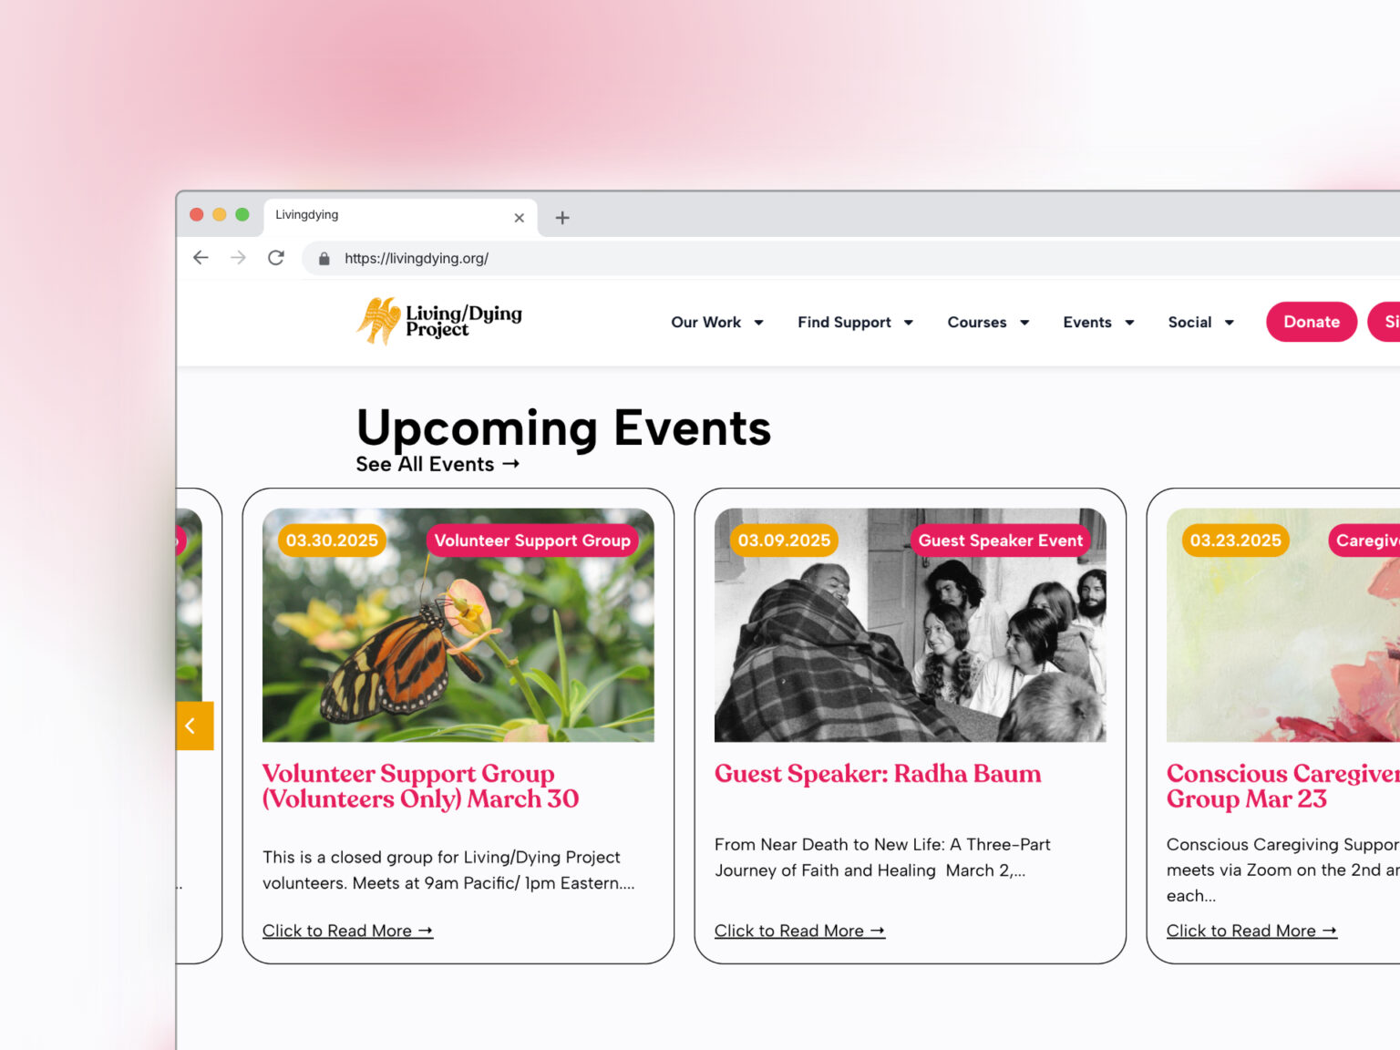Reload the page with refresh icon
Viewport: 1400px width, 1050px height.
[276, 258]
